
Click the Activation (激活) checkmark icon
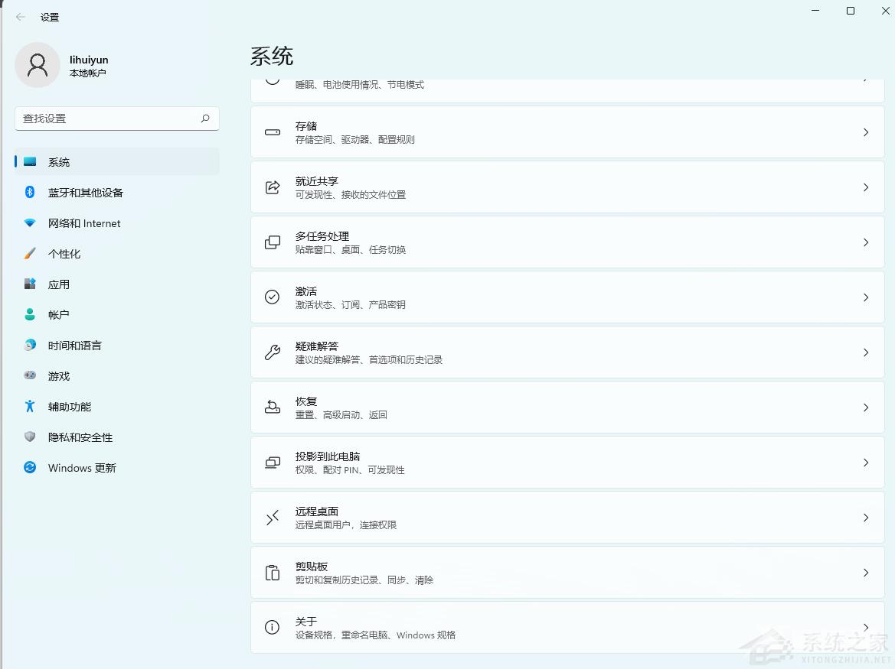pyautogui.click(x=272, y=297)
